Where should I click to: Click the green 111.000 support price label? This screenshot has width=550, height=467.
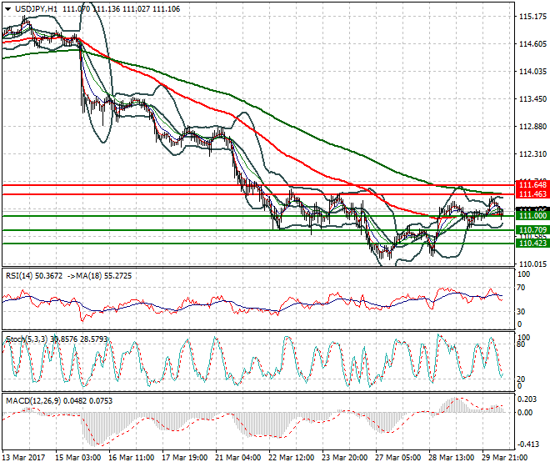pos(532,216)
